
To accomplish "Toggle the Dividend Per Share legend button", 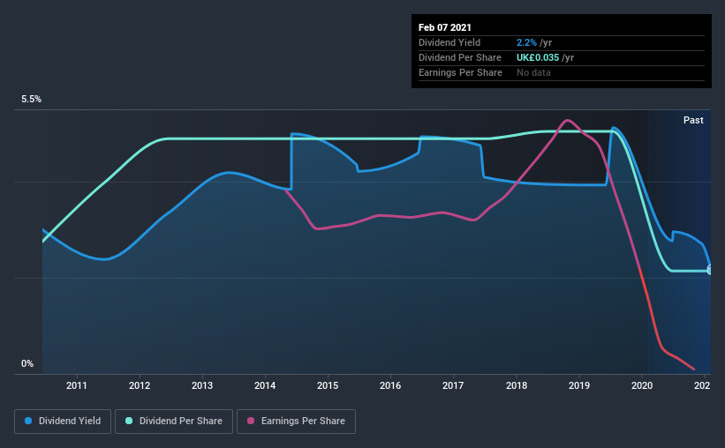I will pyautogui.click(x=174, y=422).
